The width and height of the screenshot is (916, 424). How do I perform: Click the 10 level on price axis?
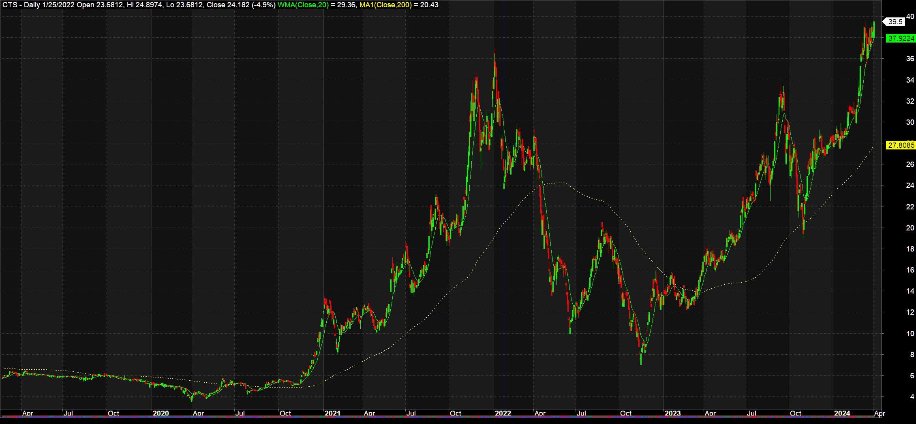[910, 334]
